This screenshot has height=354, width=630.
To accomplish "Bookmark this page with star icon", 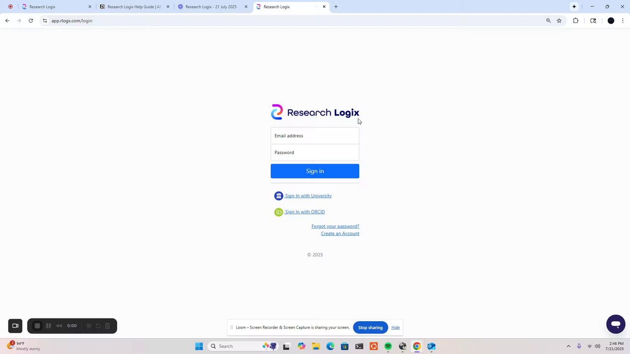I will coord(559,21).
